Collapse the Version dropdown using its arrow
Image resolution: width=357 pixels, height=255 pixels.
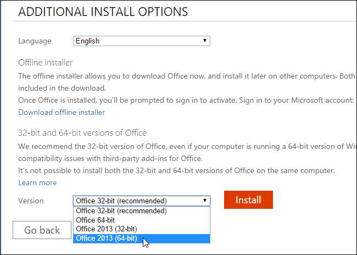click(204, 201)
